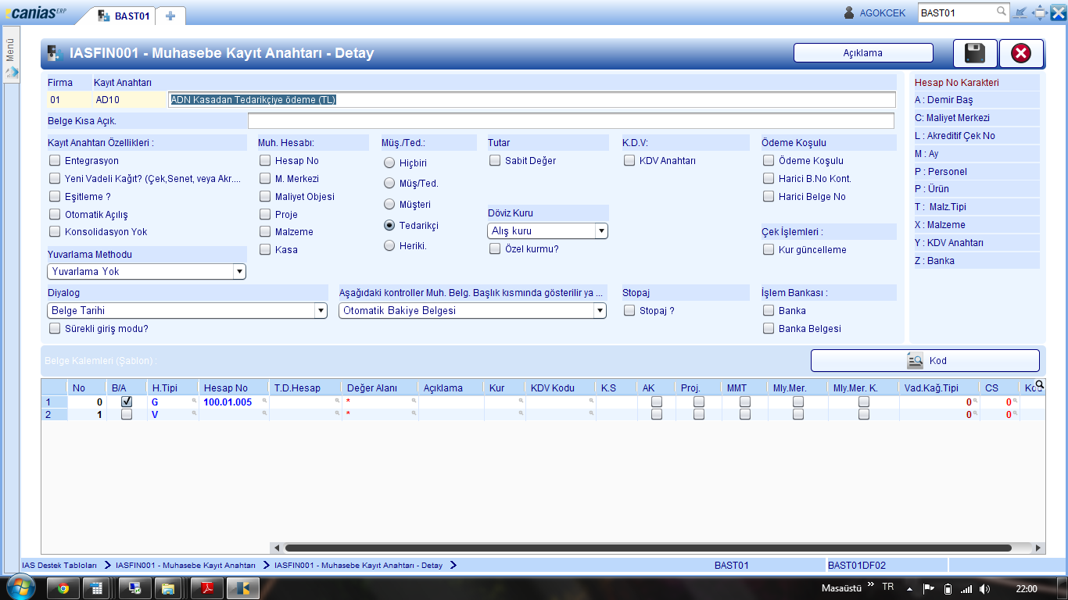Click the H.Tipi cell showing V

click(173, 415)
